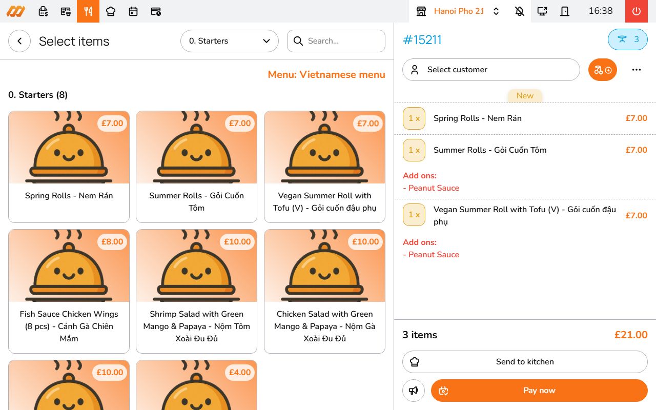Change quantity 1 x for Spring Rolls
The image size is (656, 410).
[x=414, y=118]
